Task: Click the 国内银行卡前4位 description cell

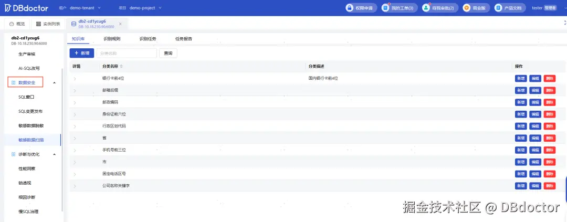Action: click(323, 78)
